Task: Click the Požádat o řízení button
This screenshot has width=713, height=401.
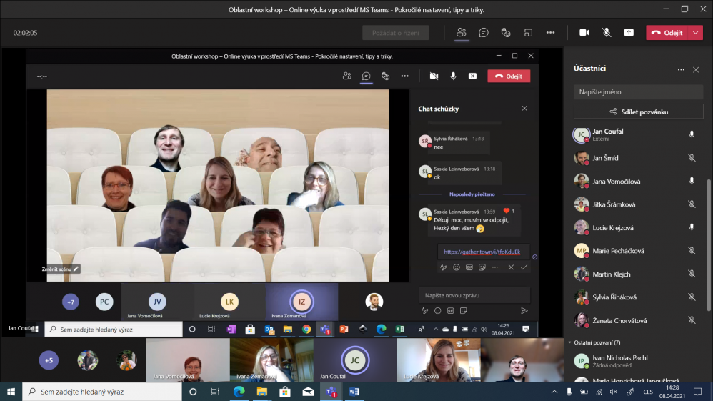Action: pos(396,33)
